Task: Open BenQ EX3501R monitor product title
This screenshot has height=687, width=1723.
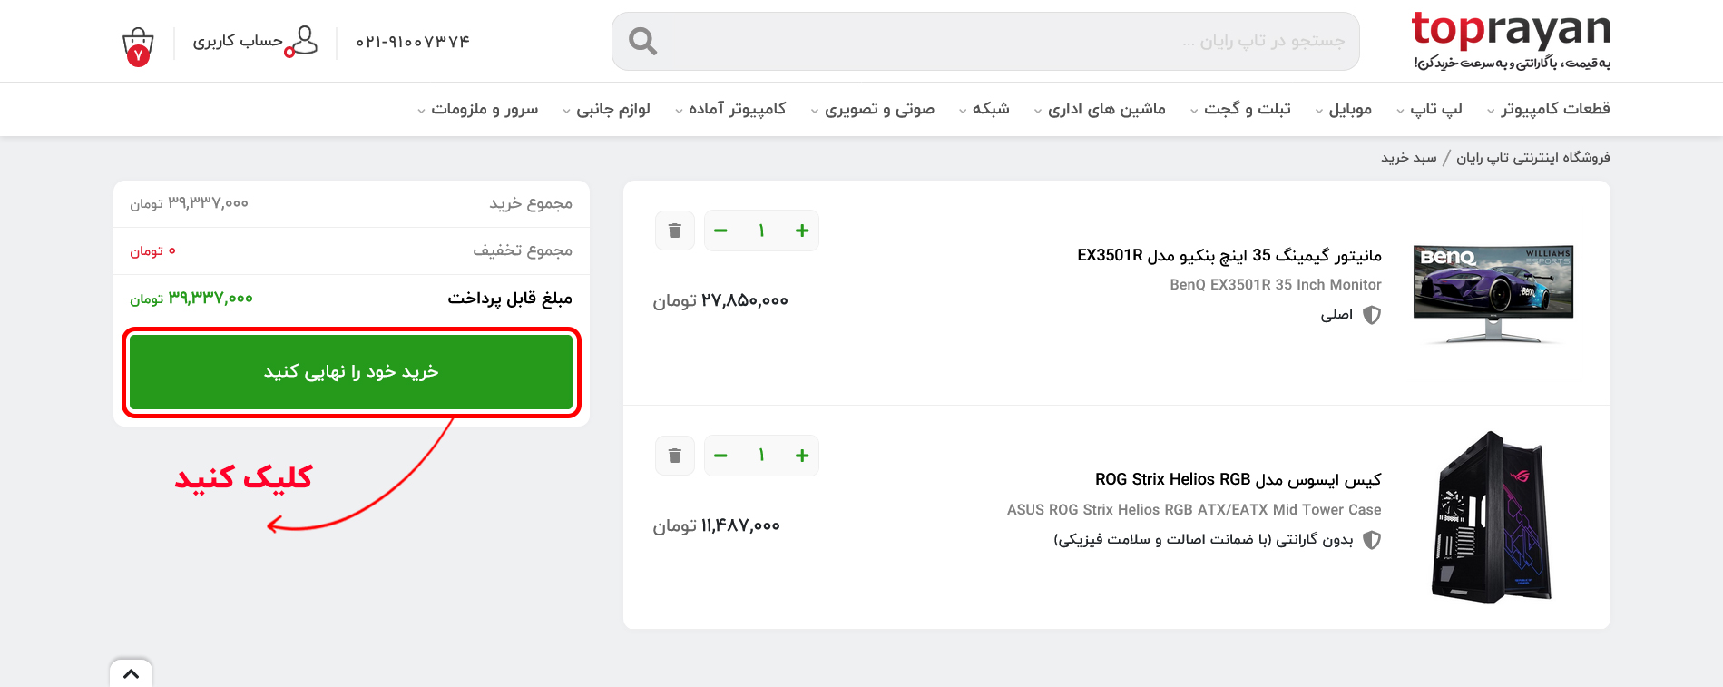Action: coord(1229,256)
